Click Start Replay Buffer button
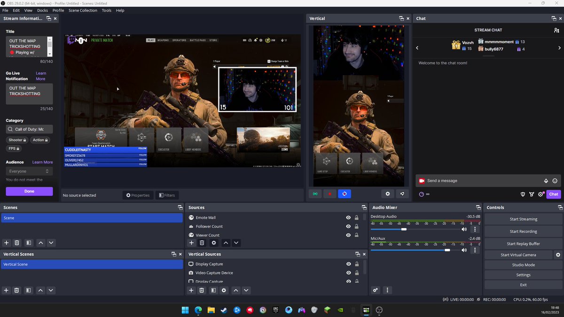The height and width of the screenshot is (317, 564). tap(523, 244)
